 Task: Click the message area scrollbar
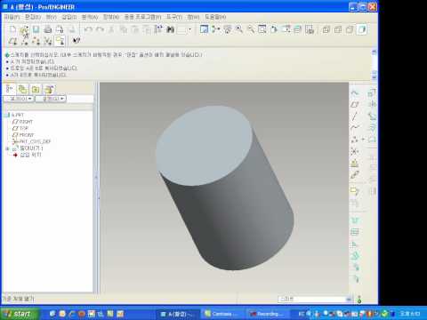click(375, 65)
